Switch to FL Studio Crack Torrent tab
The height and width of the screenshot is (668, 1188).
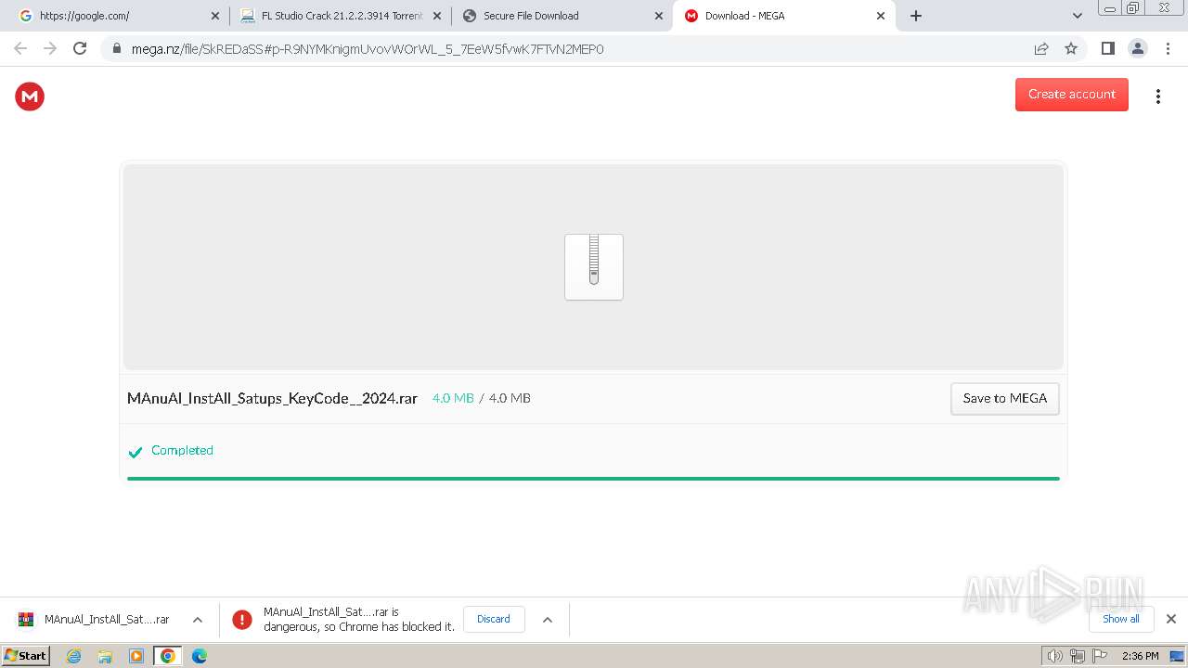coord(340,16)
